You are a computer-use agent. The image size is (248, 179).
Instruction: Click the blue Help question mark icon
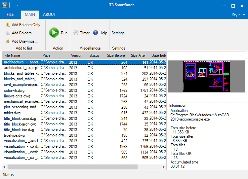click(95, 33)
